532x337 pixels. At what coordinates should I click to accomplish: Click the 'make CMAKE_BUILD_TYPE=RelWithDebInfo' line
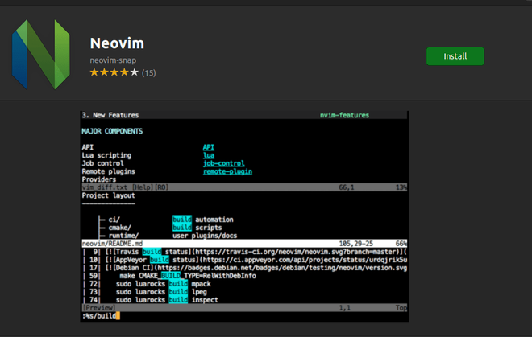tap(188, 276)
